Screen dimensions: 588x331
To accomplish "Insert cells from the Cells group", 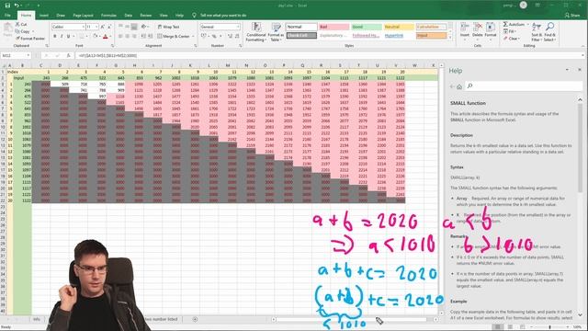I will pyautogui.click(x=465, y=31).
